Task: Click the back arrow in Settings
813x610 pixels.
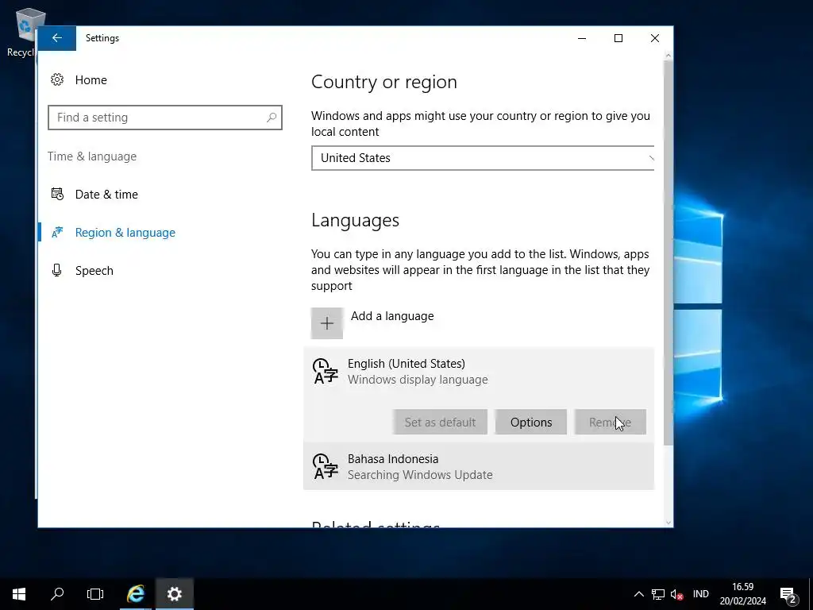Action: tap(57, 38)
